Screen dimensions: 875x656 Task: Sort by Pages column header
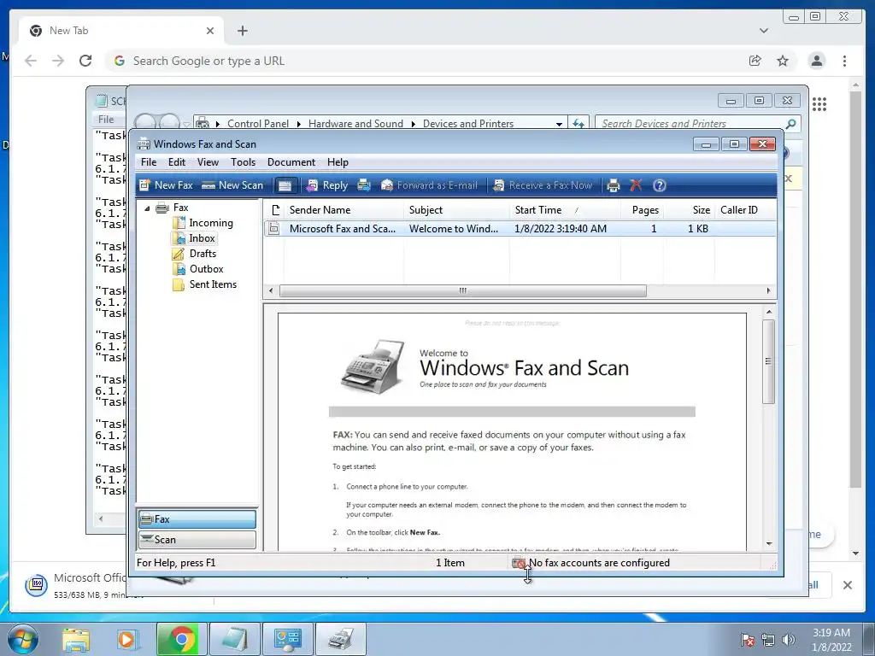(x=642, y=210)
